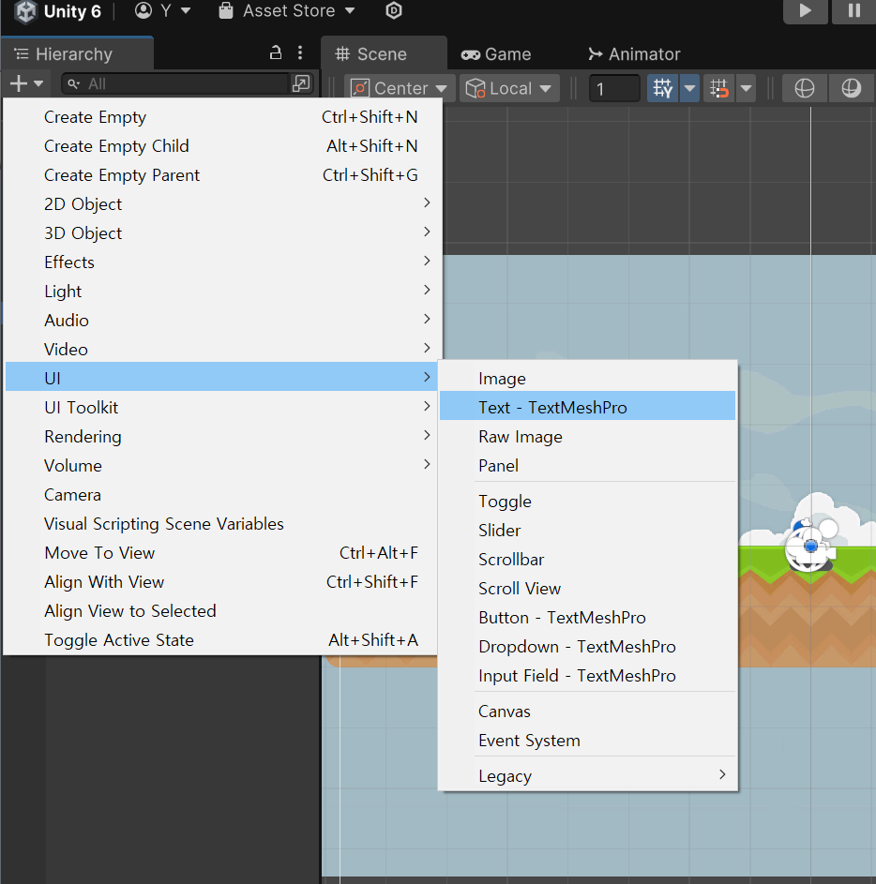Choose Create Empty Parent
876x884 pixels.
[x=221, y=175]
